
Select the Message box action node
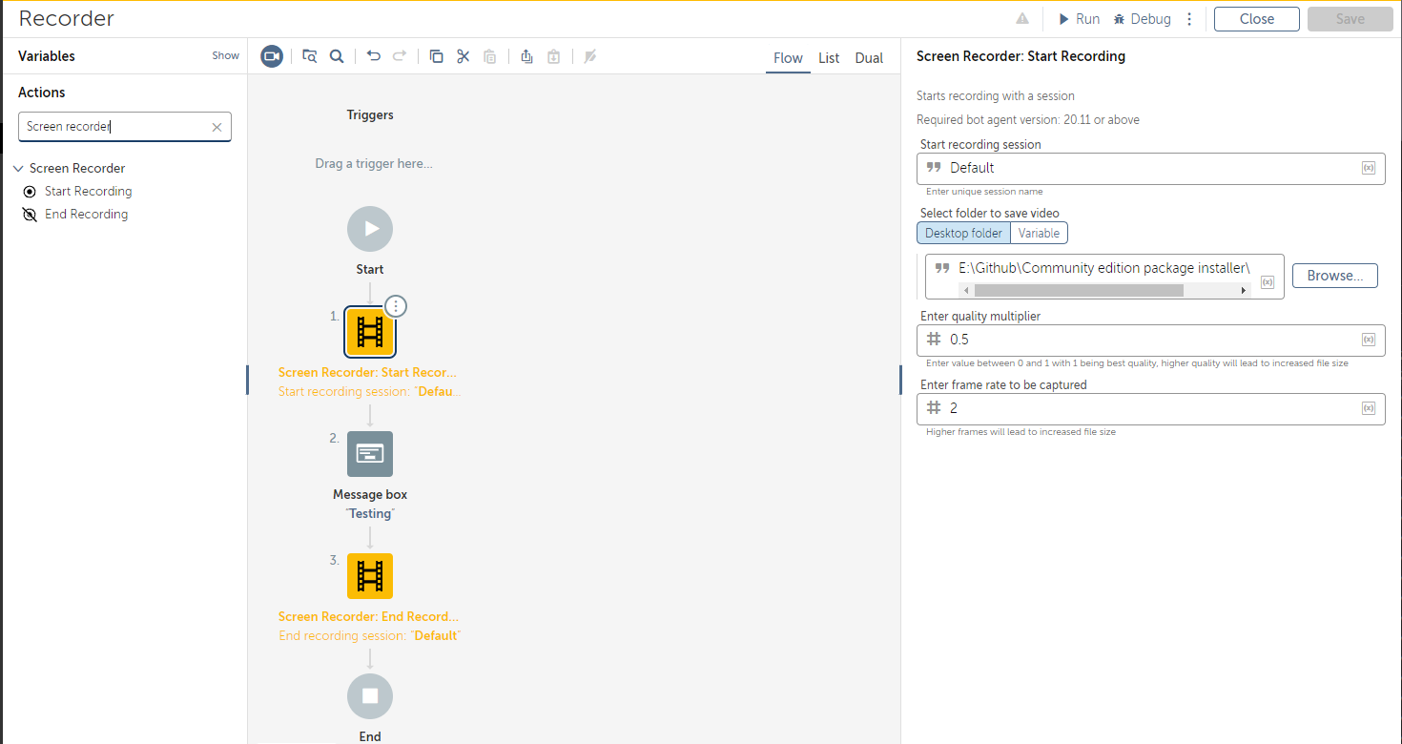(370, 454)
